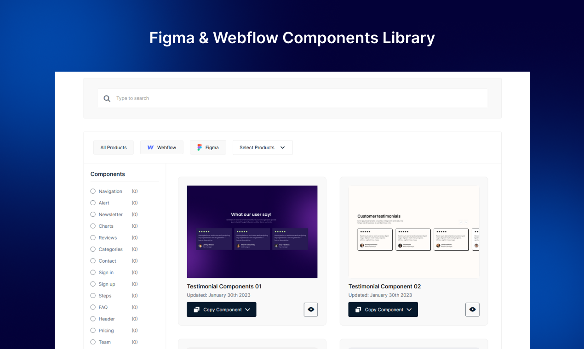Click the update date under Testimonial Components 01

coord(218,295)
